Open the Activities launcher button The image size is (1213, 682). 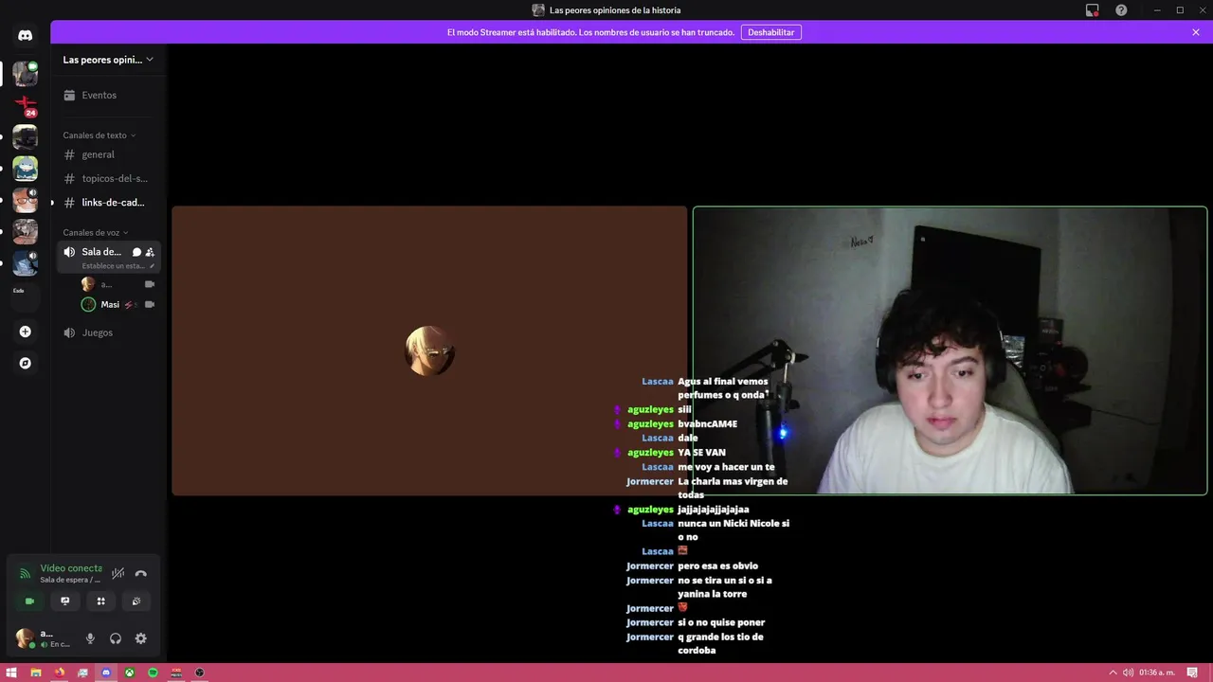(x=100, y=601)
